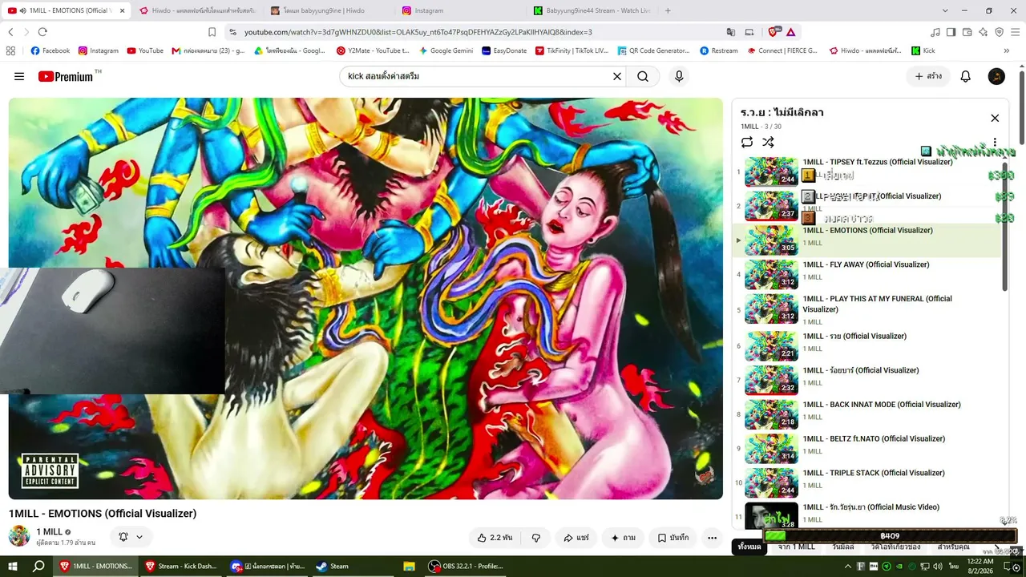Image resolution: width=1026 pixels, height=577 pixels.
Task: Toggle playlist loop
Action: pos(747,142)
